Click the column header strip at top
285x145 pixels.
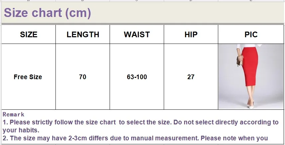(x=142, y=1)
